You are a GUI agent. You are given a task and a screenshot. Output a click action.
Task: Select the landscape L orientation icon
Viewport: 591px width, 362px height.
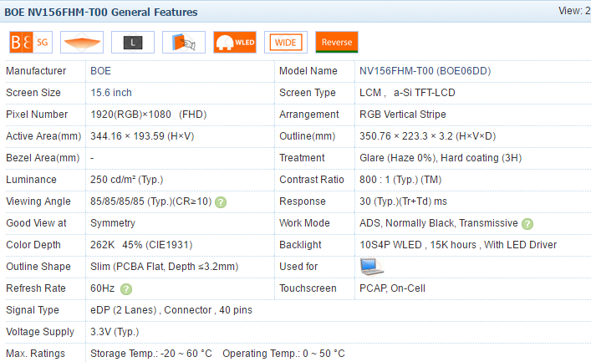pos(133,43)
